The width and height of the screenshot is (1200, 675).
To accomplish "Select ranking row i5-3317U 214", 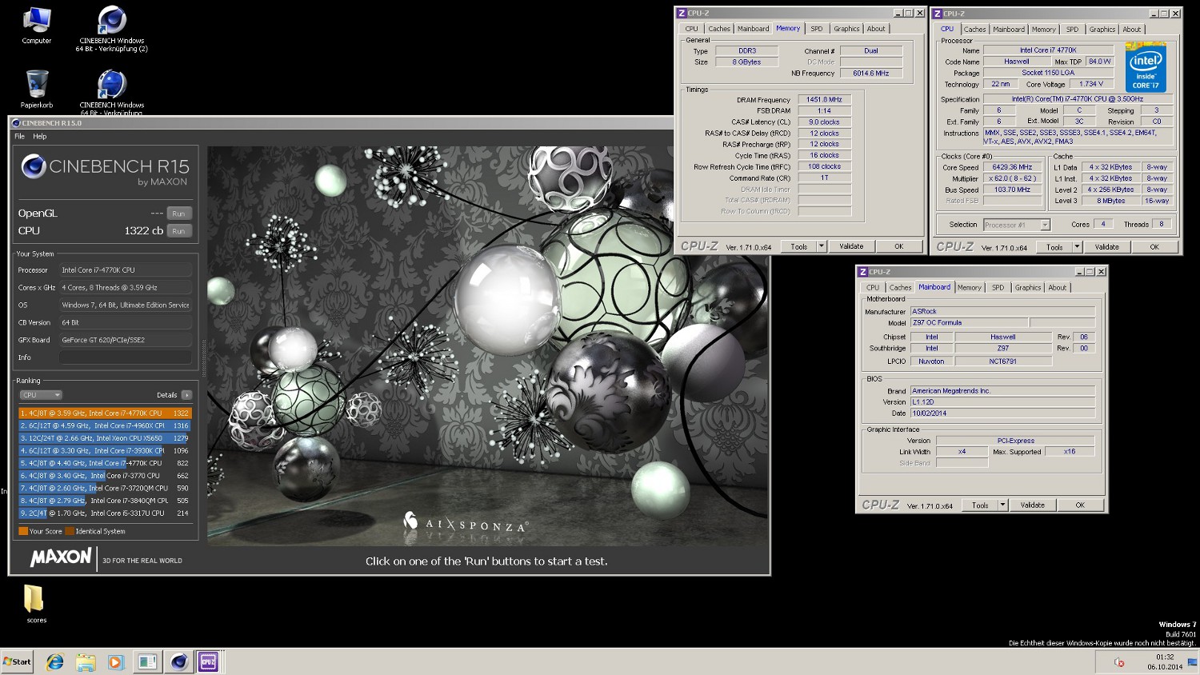I will pyautogui.click(x=105, y=513).
